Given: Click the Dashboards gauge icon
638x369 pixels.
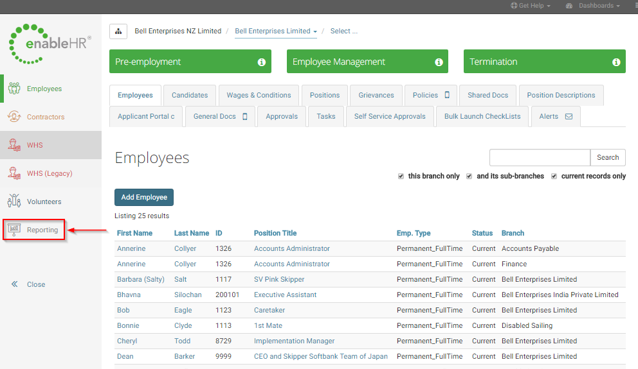Looking at the screenshot, I should (x=569, y=6).
